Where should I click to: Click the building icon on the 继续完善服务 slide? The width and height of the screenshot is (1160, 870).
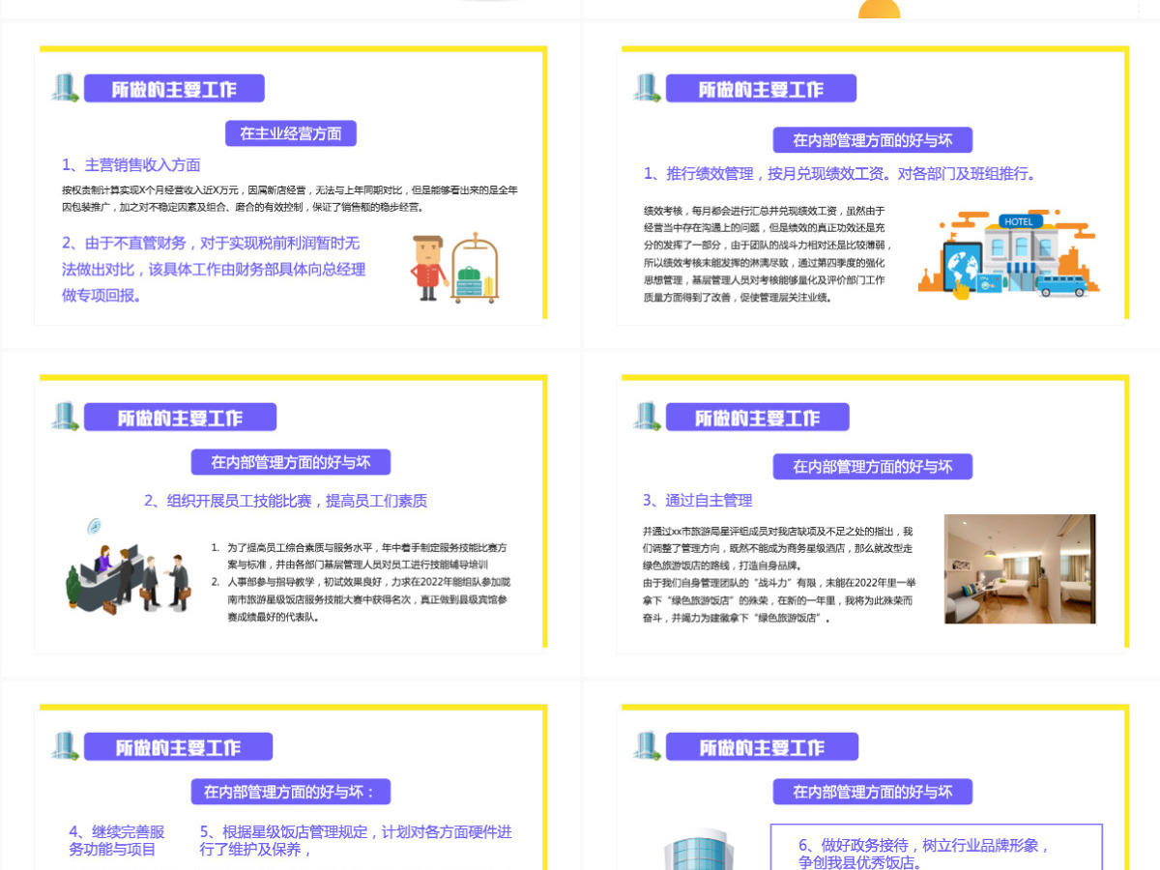pyautogui.click(x=66, y=746)
